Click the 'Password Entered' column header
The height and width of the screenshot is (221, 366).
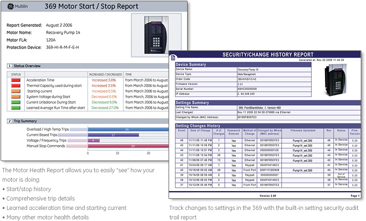point(234,132)
